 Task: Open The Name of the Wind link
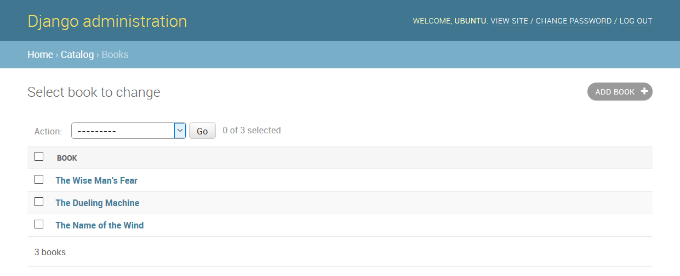click(100, 225)
